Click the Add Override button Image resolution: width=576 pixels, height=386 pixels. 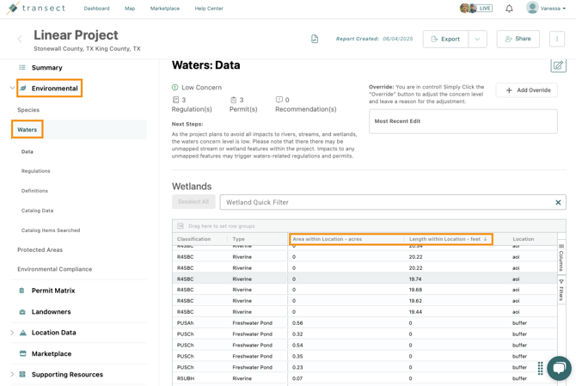click(x=526, y=90)
